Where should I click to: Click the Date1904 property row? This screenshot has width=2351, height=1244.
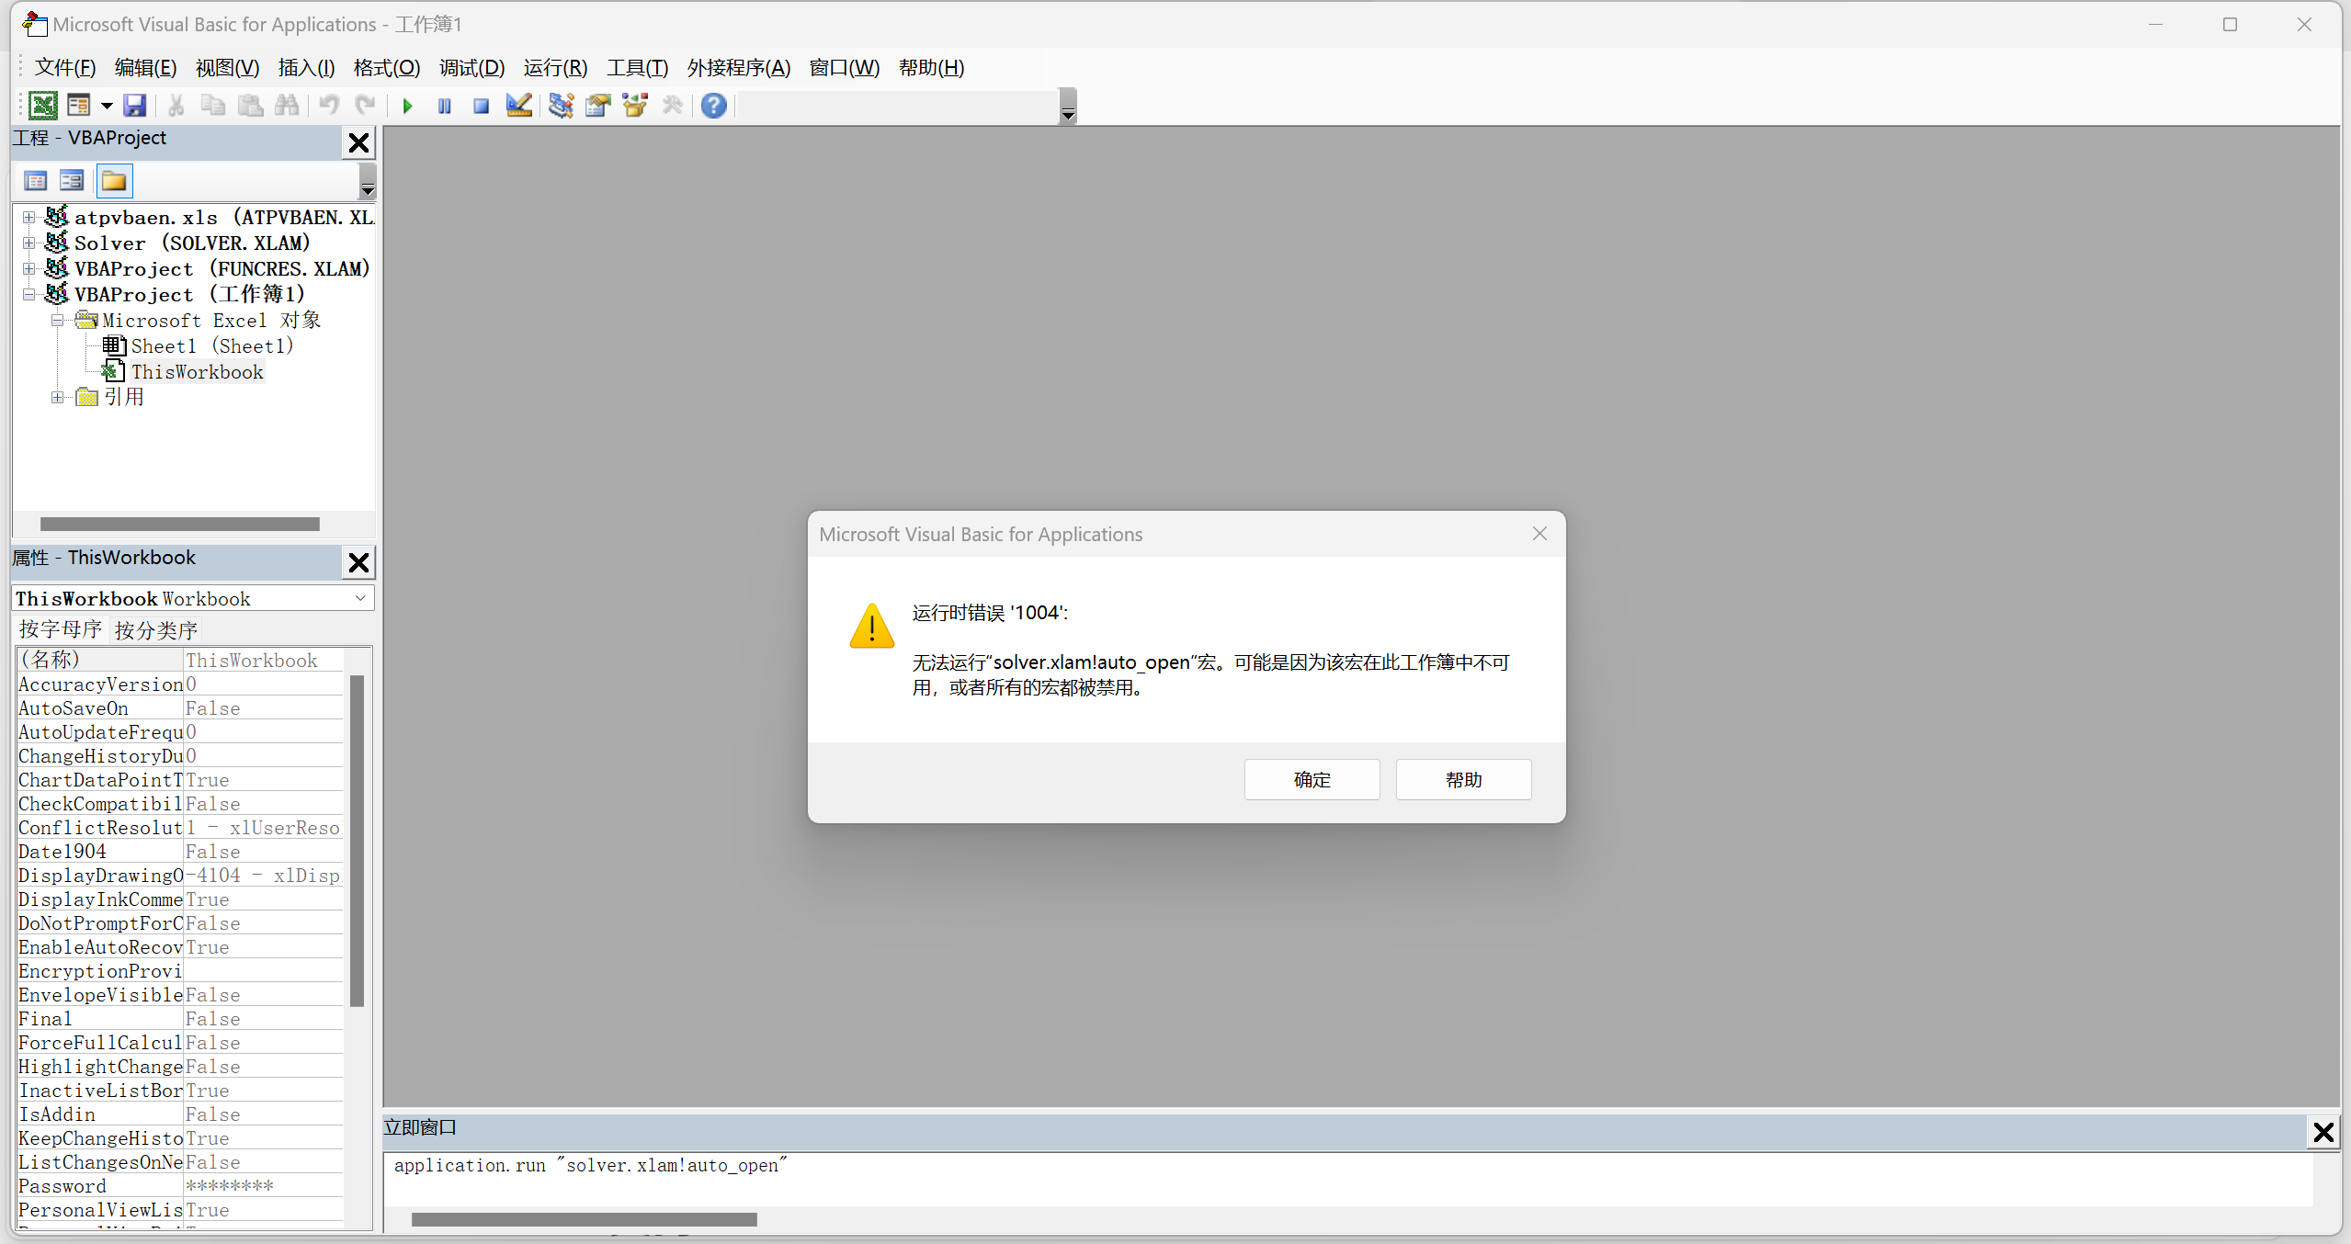coord(180,852)
